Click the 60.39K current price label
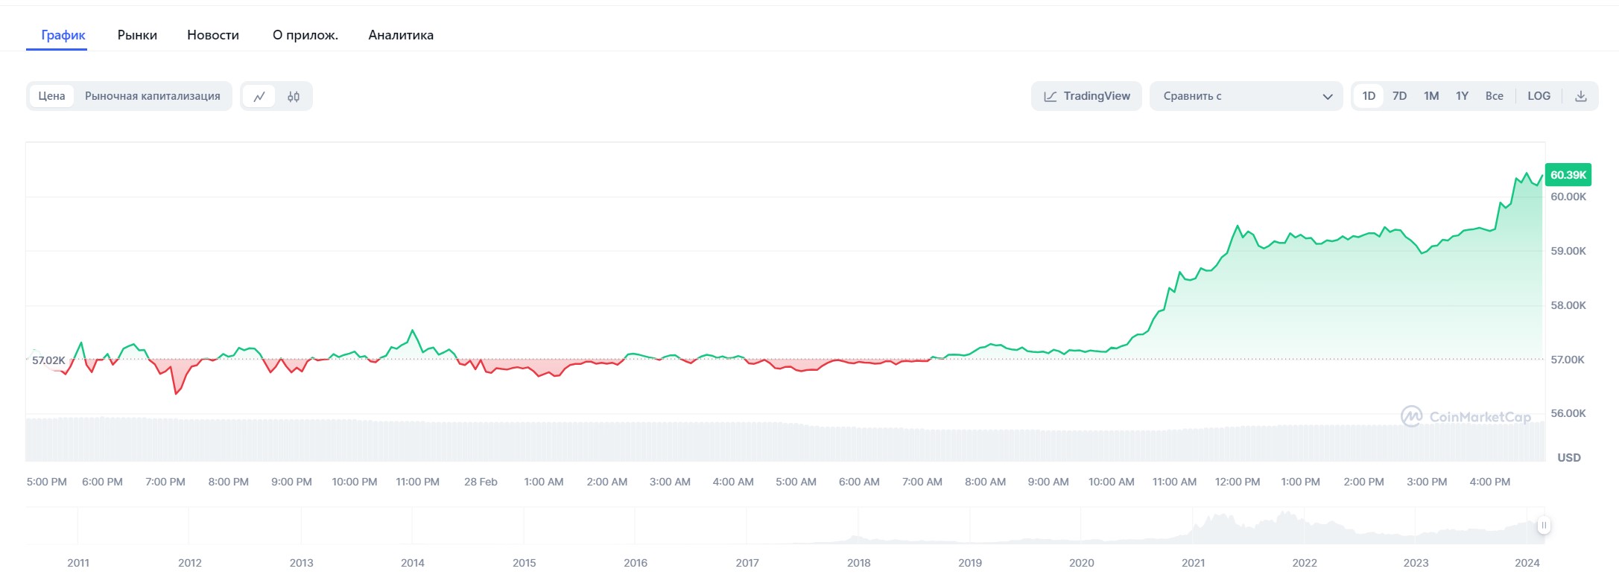 coord(1568,175)
